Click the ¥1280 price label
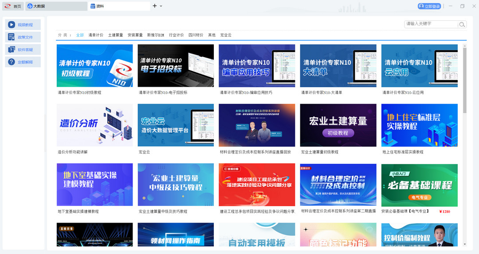Image resolution: width=479 pixels, height=254 pixels. click(444, 212)
